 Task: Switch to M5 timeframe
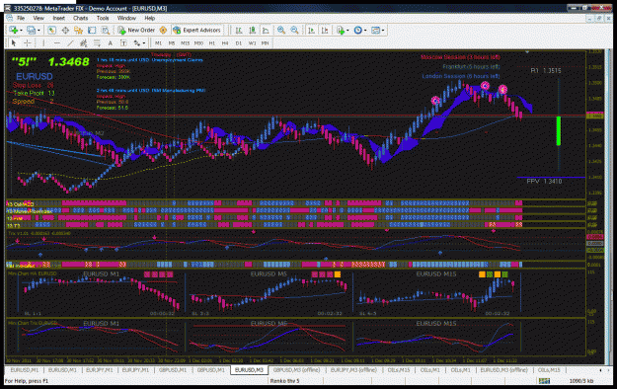click(x=172, y=43)
